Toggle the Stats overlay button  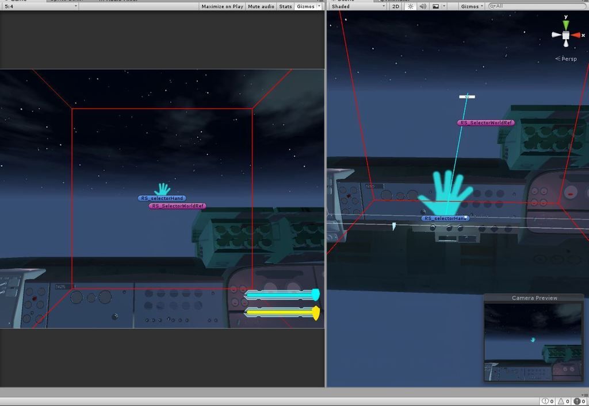click(x=285, y=6)
